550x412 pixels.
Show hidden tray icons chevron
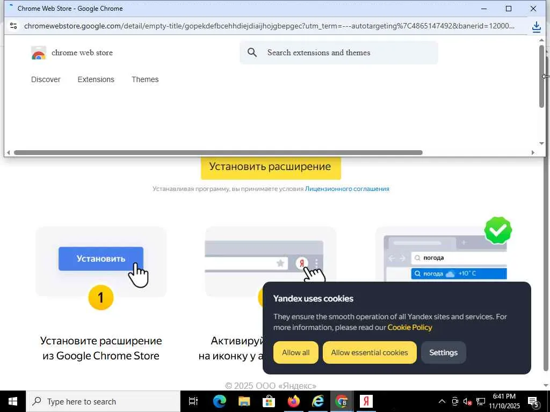(x=442, y=401)
